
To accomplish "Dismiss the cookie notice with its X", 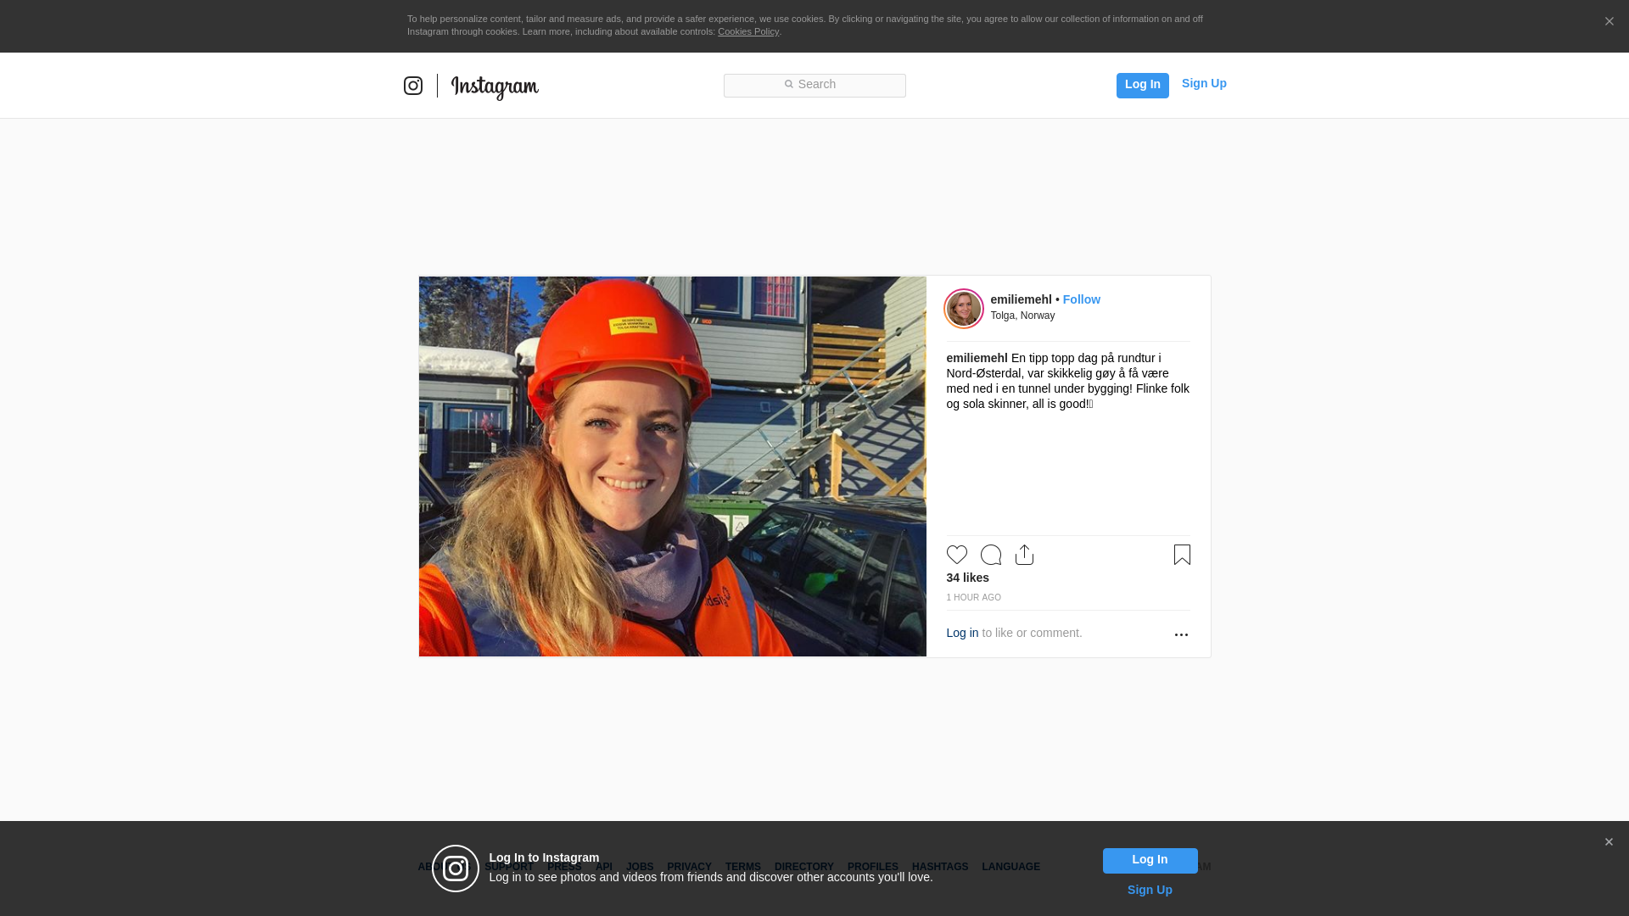I will 1609,22.
